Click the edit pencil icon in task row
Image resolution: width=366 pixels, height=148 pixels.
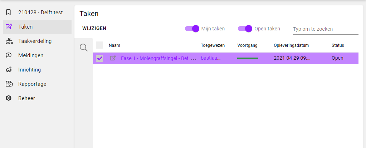point(113,58)
